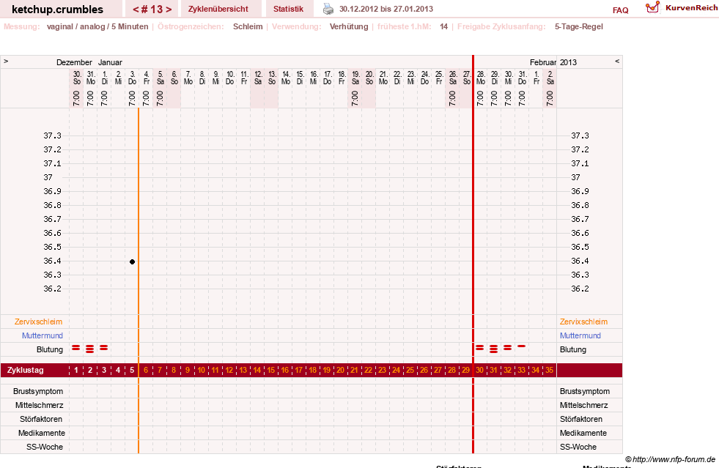
Task: Select cycle day 14 in Zyklustag row
Action: pyautogui.click(x=257, y=370)
